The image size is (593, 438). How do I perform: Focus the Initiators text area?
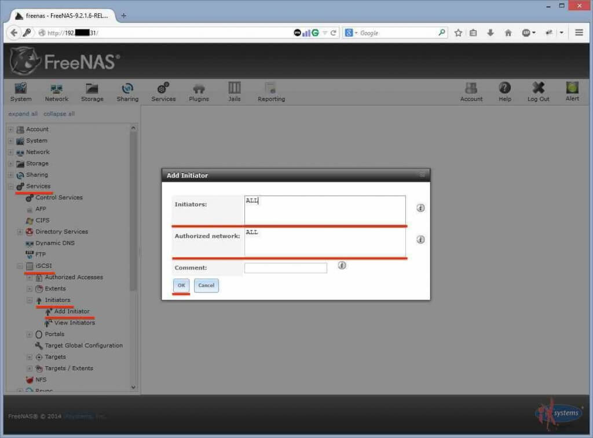coord(325,210)
